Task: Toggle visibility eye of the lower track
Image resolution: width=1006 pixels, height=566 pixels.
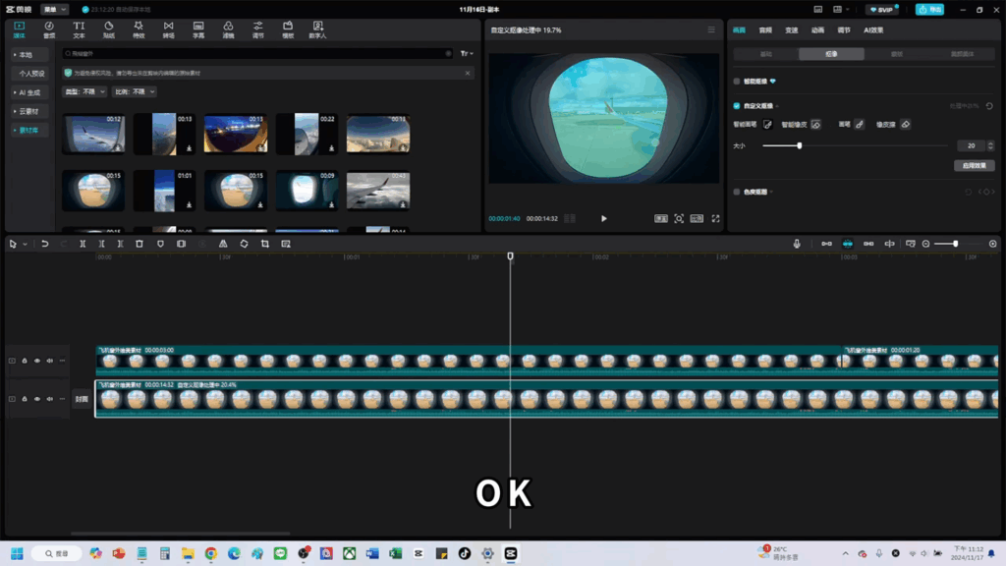Action: click(x=37, y=399)
